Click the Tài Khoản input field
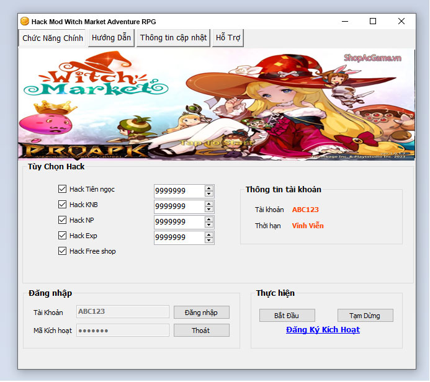This screenshot has width=430, height=382. pyautogui.click(x=123, y=311)
